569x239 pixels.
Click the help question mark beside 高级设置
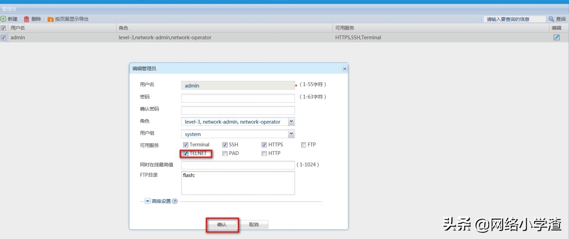pyautogui.click(x=175, y=201)
